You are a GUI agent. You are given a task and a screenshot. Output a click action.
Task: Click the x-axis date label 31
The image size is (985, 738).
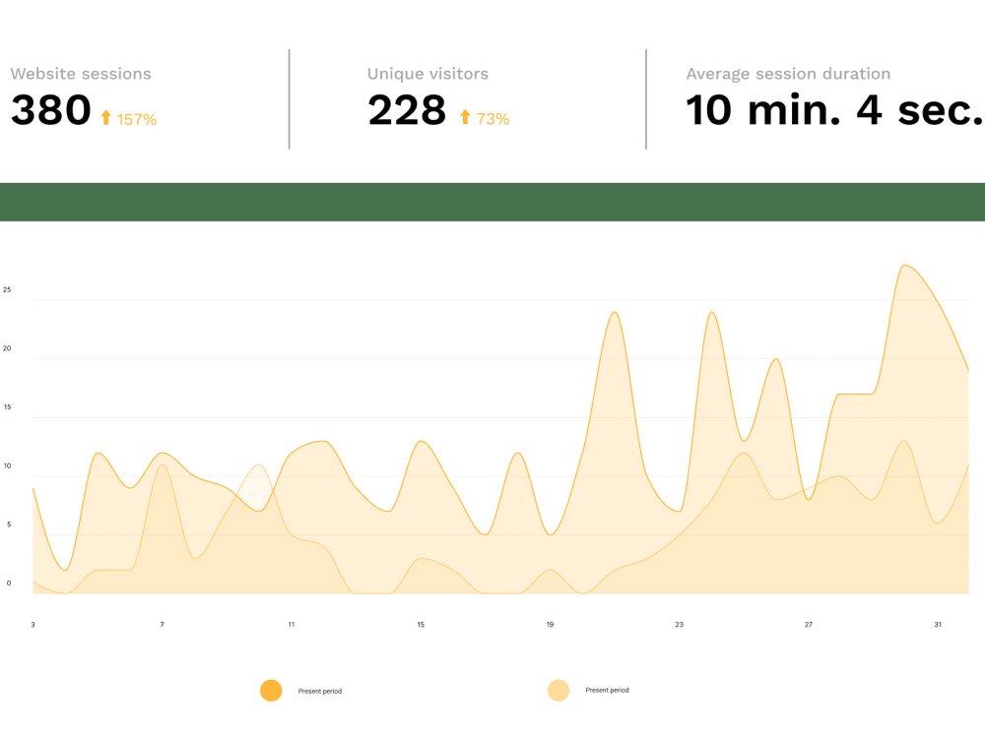tap(938, 625)
